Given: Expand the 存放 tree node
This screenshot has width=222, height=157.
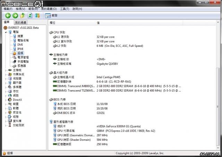Looking at the screenshot, I should [6, 91].
